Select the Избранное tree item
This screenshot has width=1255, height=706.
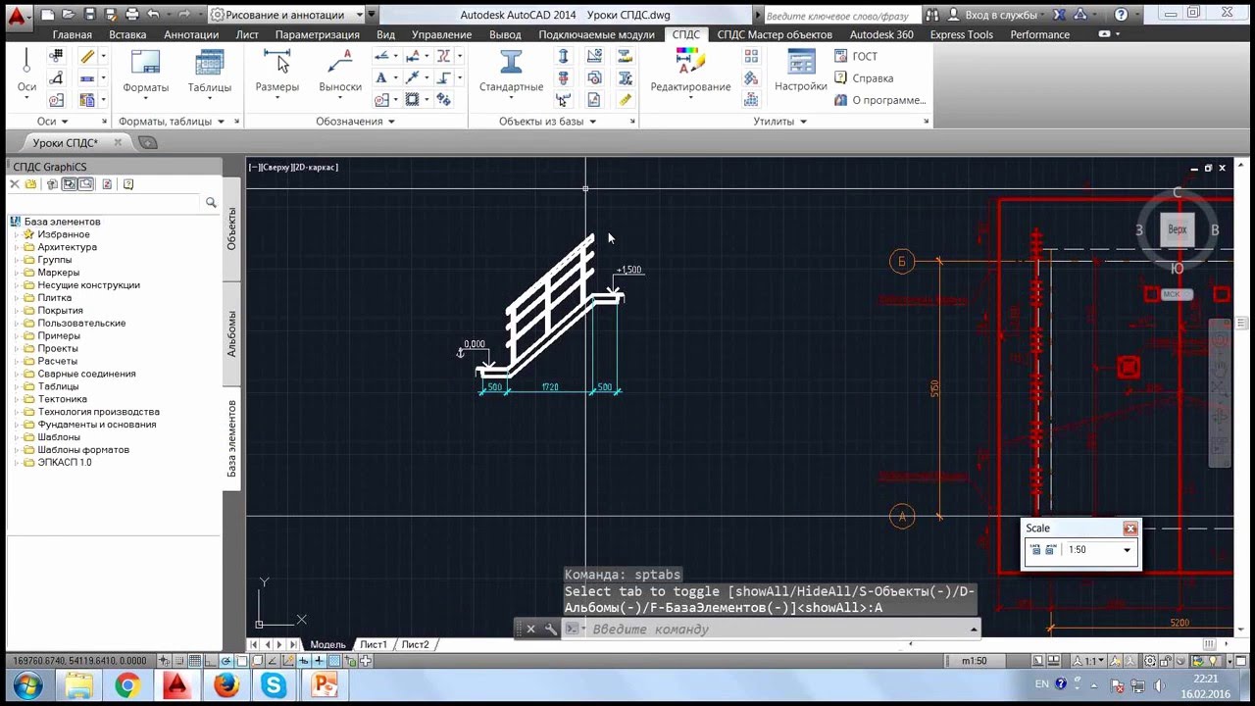click(x=64, y=234)
